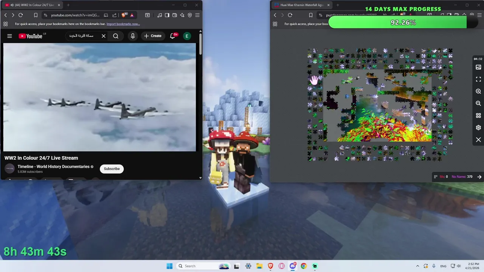
Task: Open Brave browser from taskbar
Action: [x=271, y=266]
